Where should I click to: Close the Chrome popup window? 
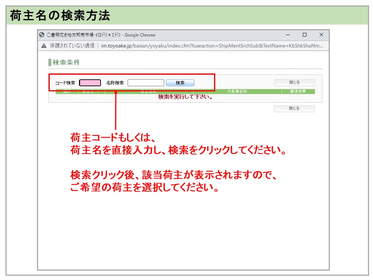[x=321, y=35]
